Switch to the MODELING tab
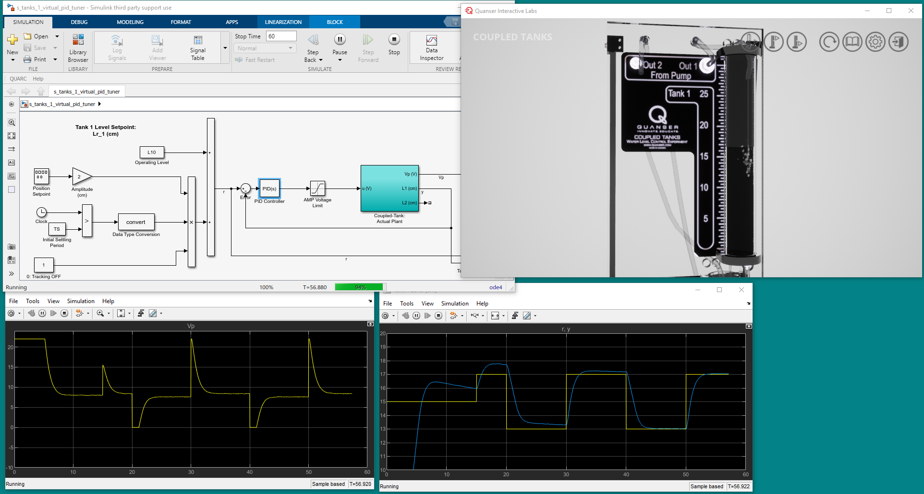This screenshot has height=494, width=924. click(130, 22)
